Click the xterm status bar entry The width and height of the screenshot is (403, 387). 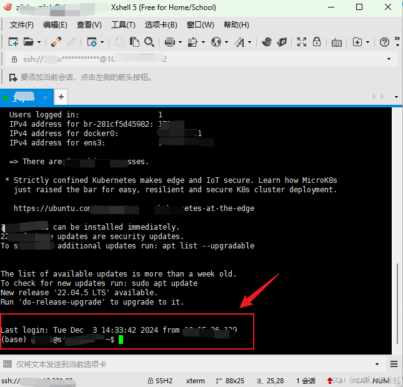pyautogui.click(x=196, y=381)
